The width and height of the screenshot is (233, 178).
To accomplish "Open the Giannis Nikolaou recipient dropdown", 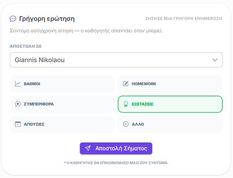I will [x=116, y=60].
